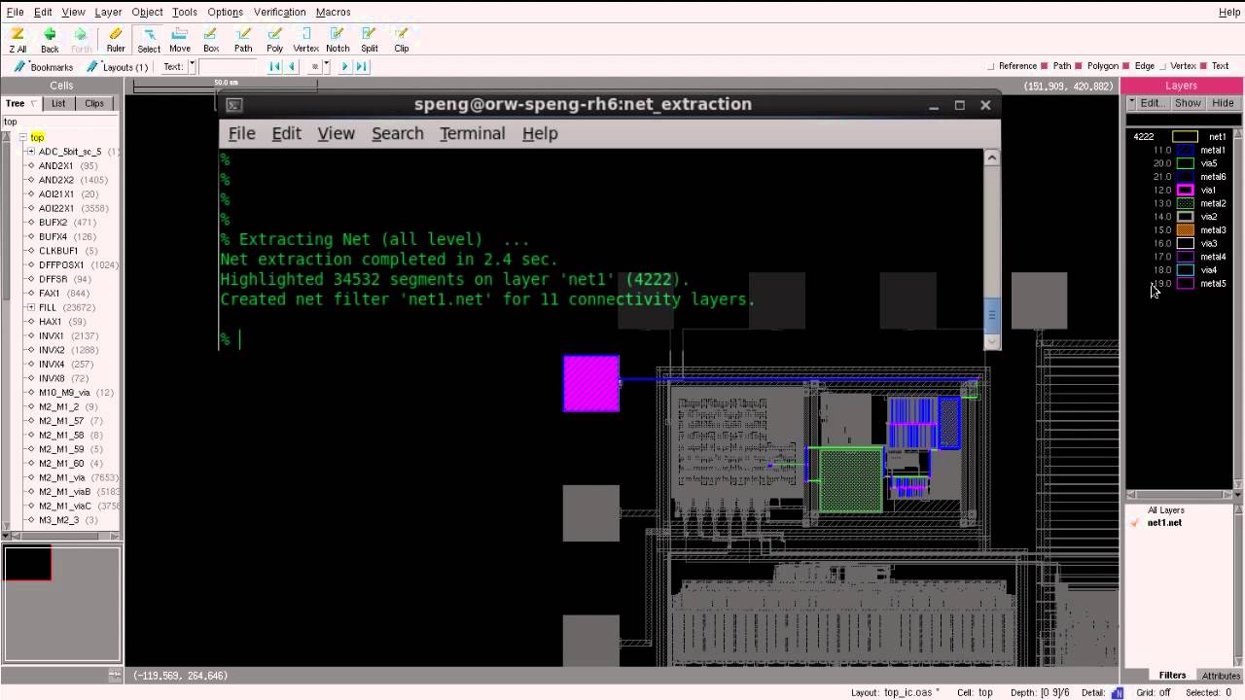Open the Help menu at top right
1245x700 pixels.
coord(1229,12)
